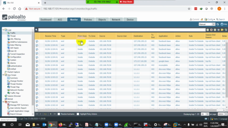Click destination 172.217.18.228 cell
The width and height of the screenshot is (228, 128).
point(140,61)
